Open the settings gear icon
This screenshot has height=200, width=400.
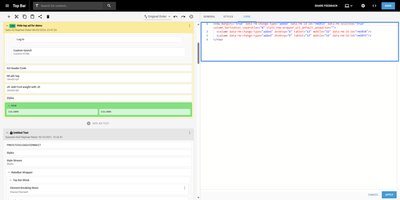(x=363, y=6)
